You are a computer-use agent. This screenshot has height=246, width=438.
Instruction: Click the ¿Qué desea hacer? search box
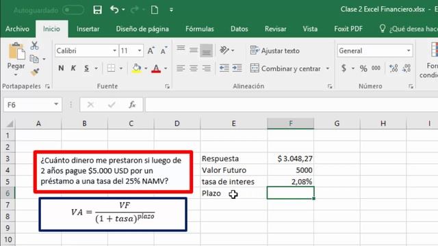[x=409, y=29]
